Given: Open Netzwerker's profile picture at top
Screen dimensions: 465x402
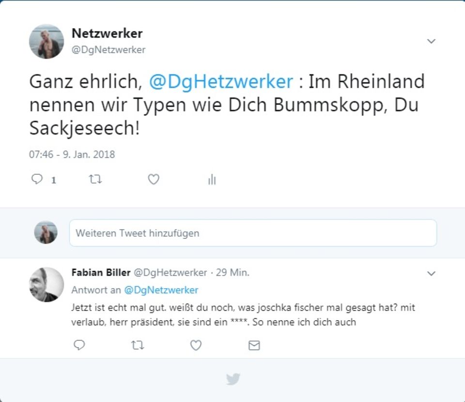Looking at the screenshot, I should pyautogui.click(x=46, y=42).
